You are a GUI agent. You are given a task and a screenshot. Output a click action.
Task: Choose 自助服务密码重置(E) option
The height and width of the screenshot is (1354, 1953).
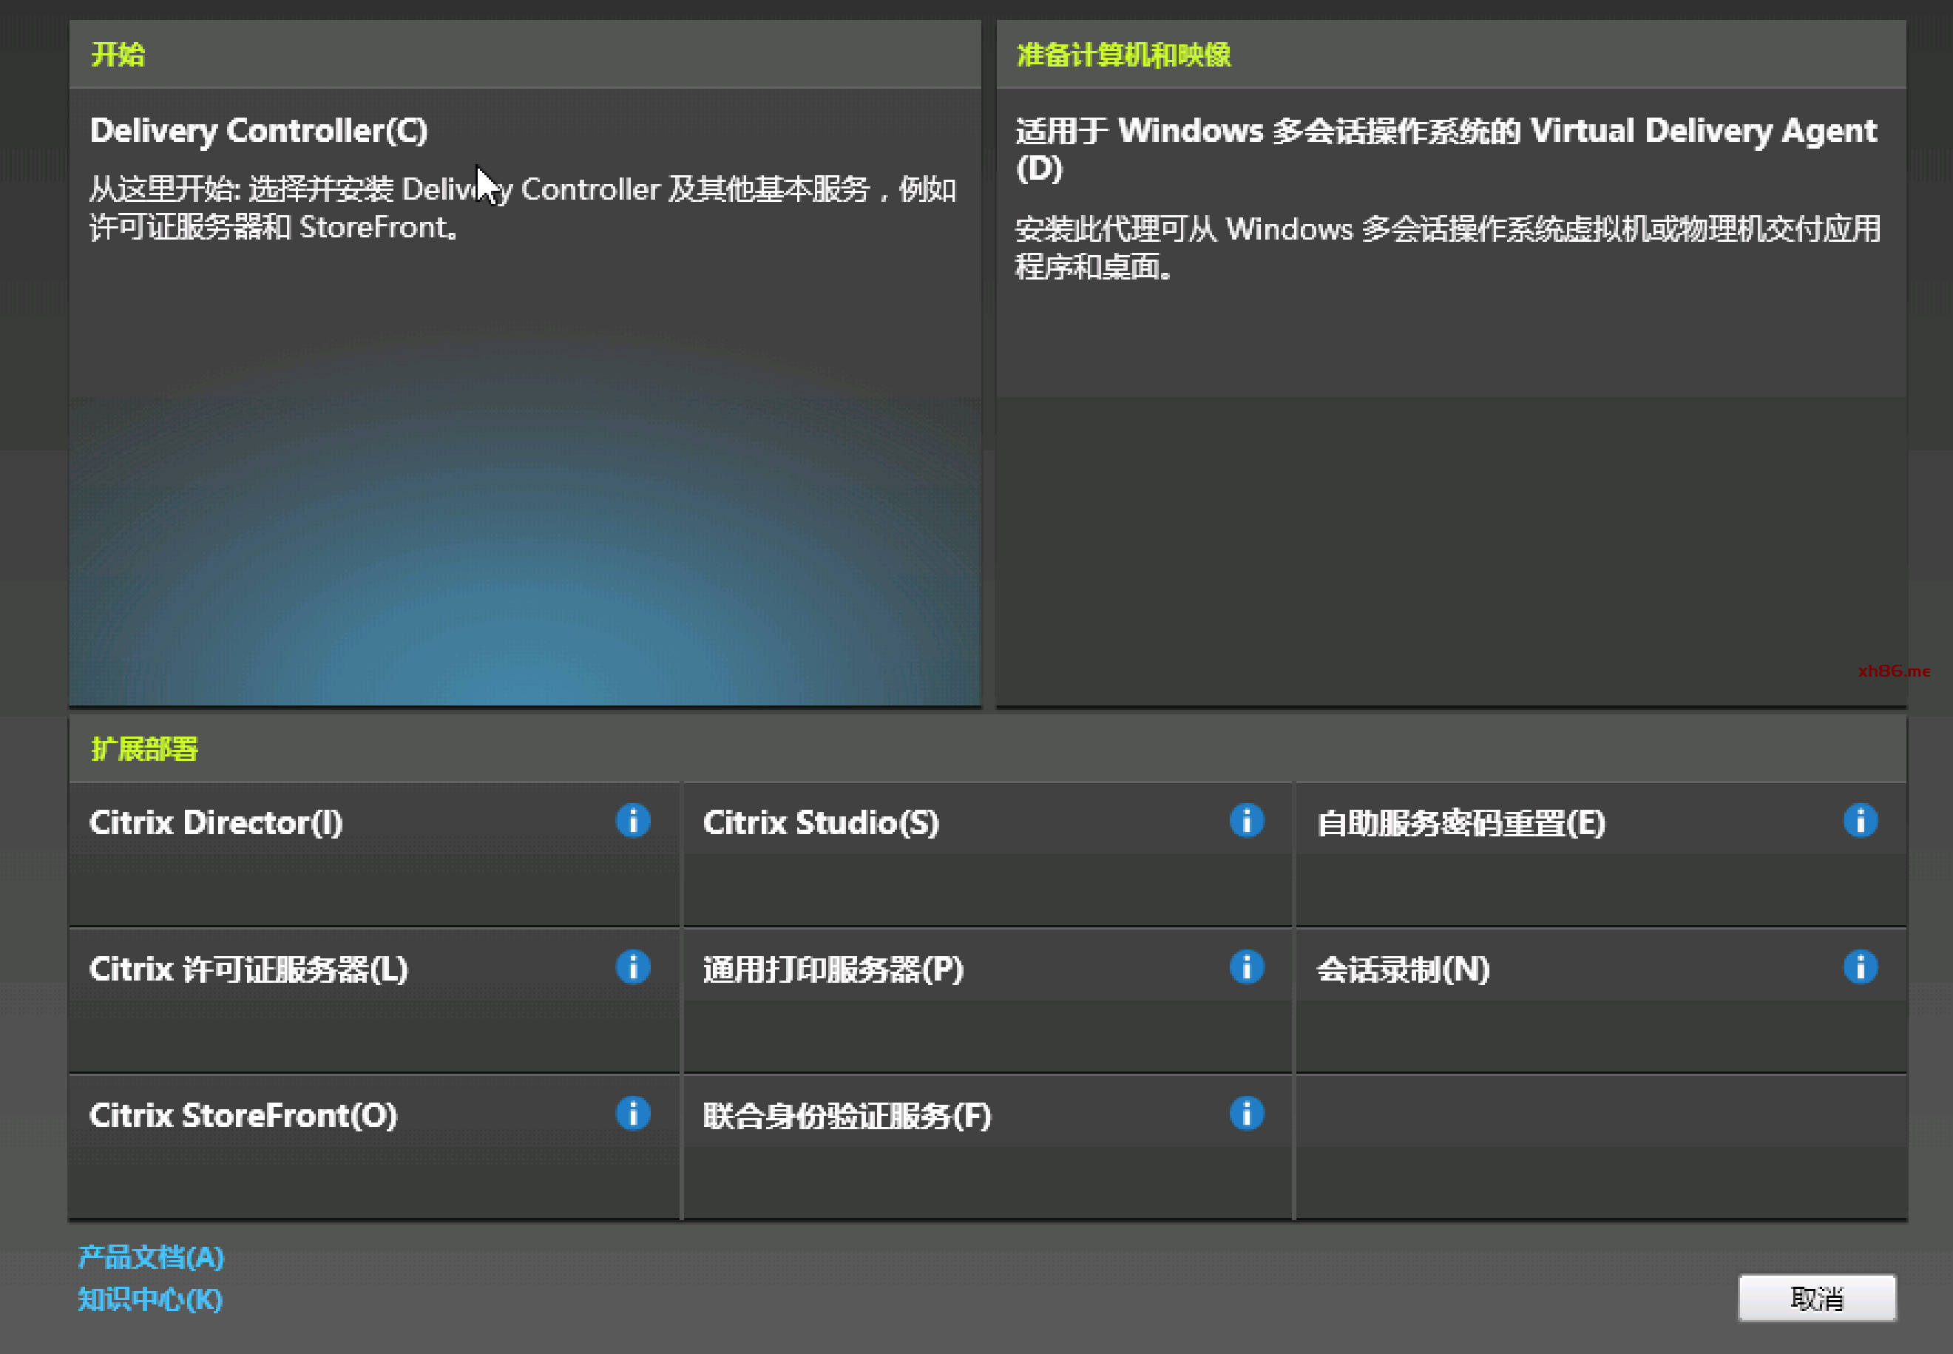(1460, 823)
